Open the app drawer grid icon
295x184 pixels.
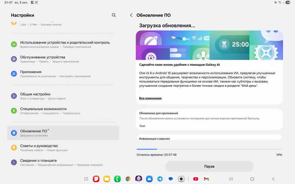(x=86, y=179)
